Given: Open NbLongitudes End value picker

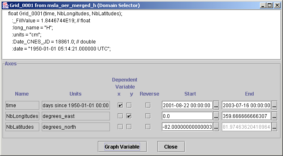Looking at the screenshot, I should point(274,116).
